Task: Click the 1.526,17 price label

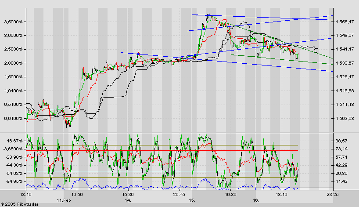Action: pyautogui.click(x=345, y=77)
